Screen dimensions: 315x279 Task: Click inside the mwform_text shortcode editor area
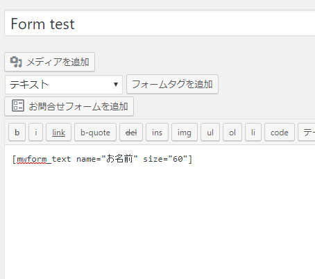(160, 212)
